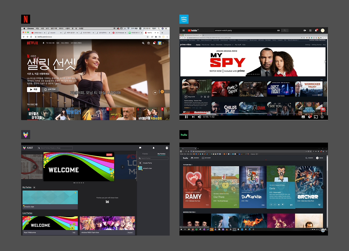Open 최신 콘텐츠 in Netflix navigation

[65, 43]
